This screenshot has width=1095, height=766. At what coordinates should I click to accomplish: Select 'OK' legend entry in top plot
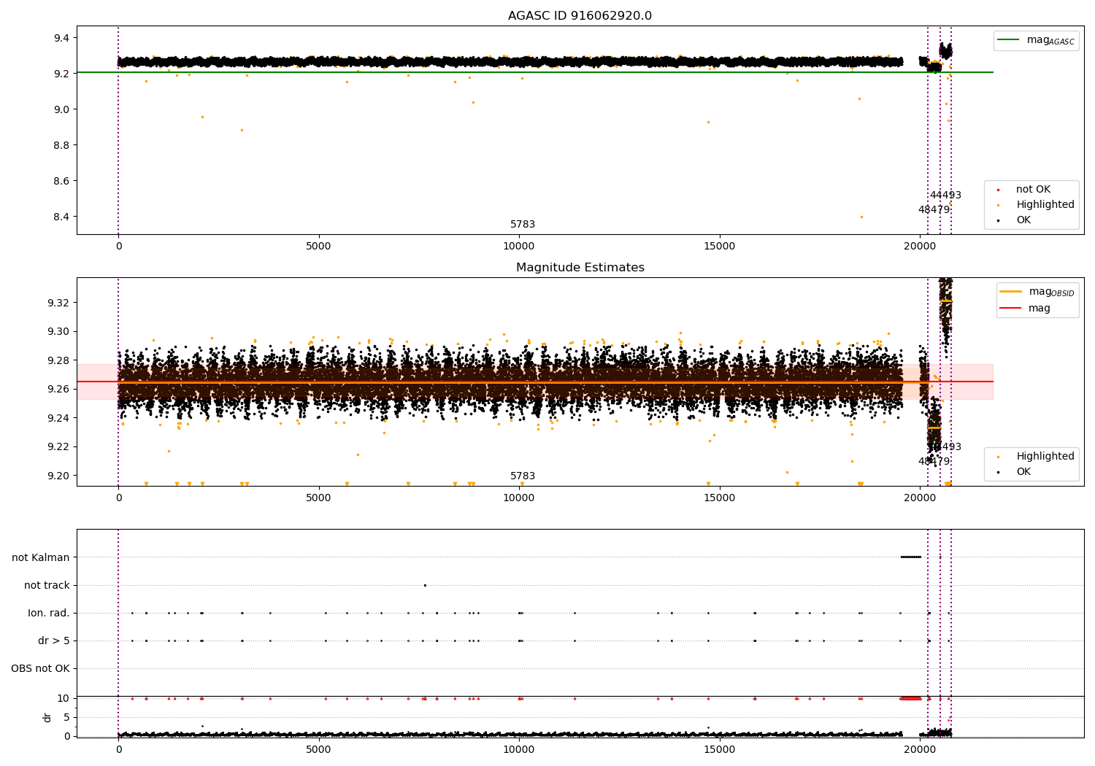pyautogui.click(x=1023, y=220)
